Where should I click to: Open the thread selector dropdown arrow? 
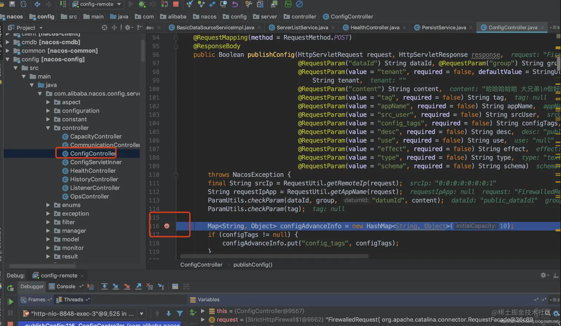[142, 314]
